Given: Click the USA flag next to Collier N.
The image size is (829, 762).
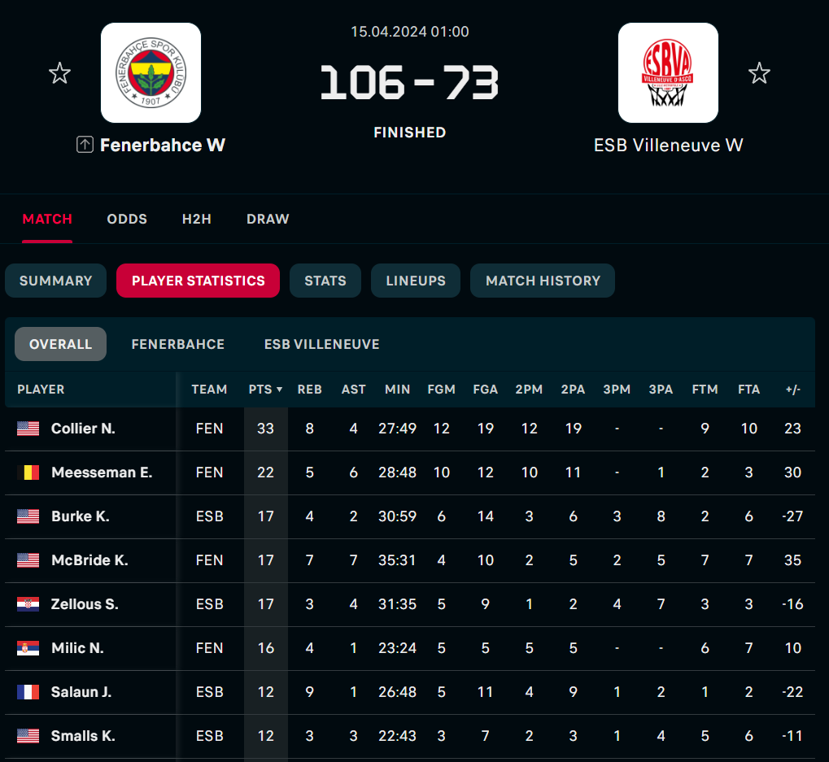Looking at the screenshot, I should (x=28, y=429).
